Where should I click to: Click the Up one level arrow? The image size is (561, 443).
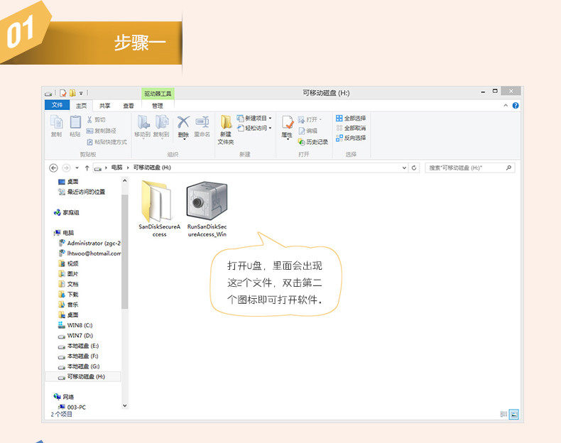pos(87,168)
